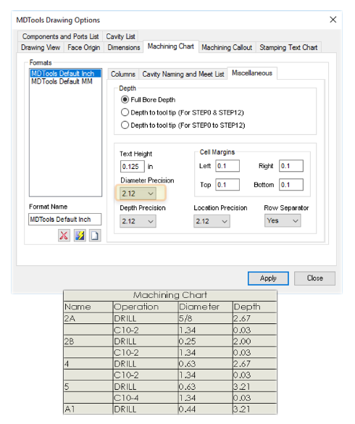The height and width of the screenshot is (424, 355).
Task: Click the Left cell margin field
Action: pyautogui.click(x=227, y=166)
